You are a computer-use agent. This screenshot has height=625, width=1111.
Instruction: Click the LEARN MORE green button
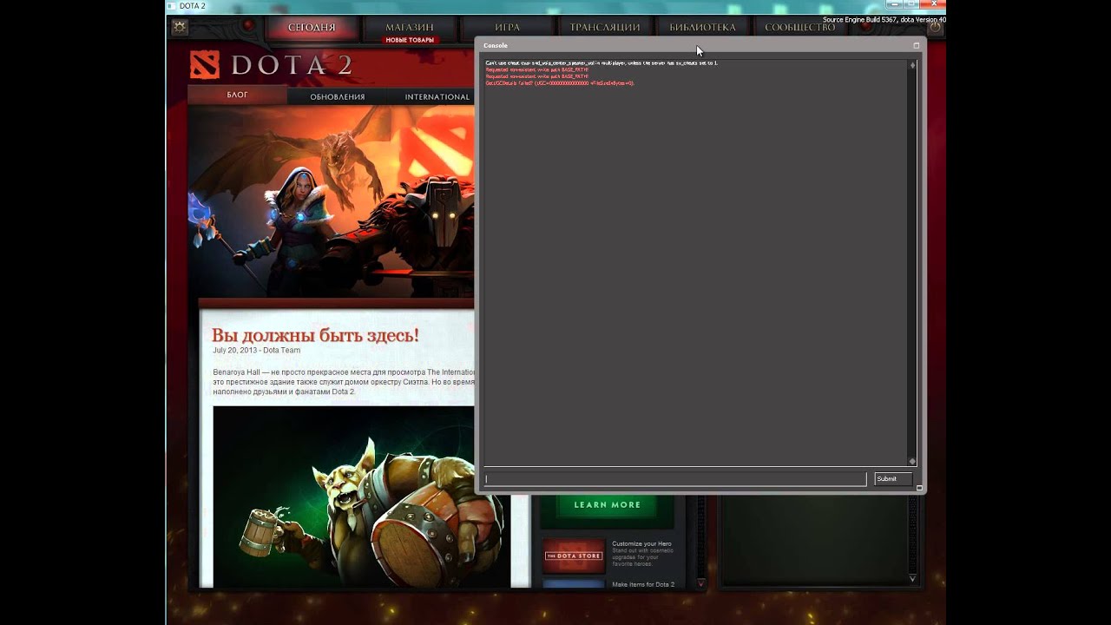click(x=607, y=504)
